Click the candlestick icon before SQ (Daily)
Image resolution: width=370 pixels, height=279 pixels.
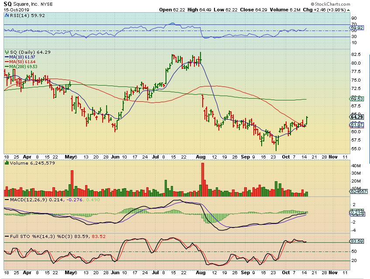(x=7, y=52)
